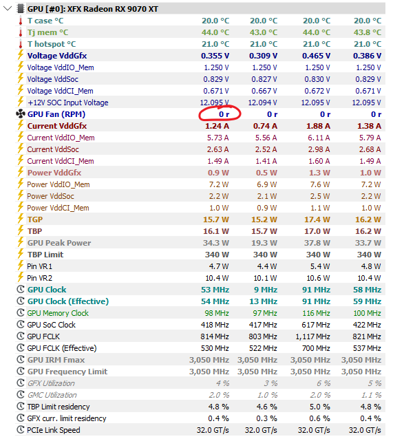Click the 1.88 A maximum Current VddGfx value
Screen dimensions: 393x439
pyautogui.click(x=318, y=126)
